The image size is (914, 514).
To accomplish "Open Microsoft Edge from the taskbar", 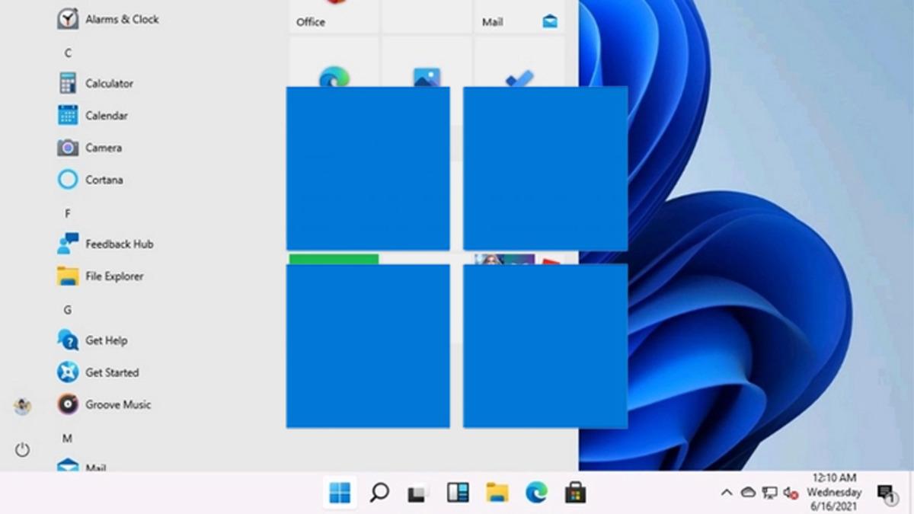I will pyautogui.click(x=536, y=493).
